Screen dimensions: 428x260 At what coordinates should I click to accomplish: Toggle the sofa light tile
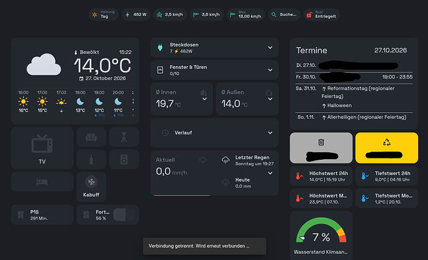(x=91, y=137)
